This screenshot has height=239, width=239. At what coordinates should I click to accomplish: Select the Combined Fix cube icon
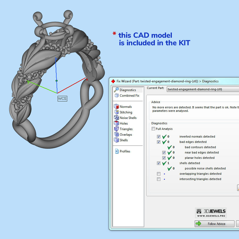pos(116,96)
